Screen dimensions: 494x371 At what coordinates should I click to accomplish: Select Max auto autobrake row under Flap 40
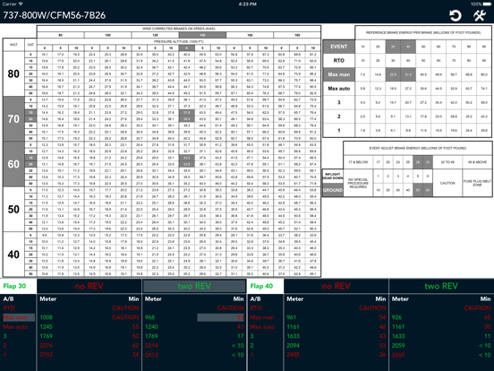262,327
